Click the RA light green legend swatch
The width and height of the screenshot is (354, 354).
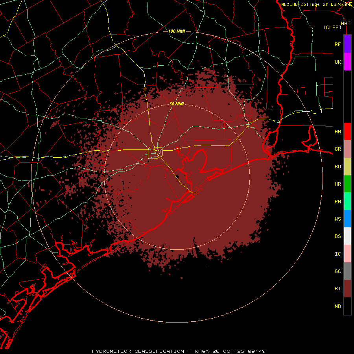click(347, 201)
